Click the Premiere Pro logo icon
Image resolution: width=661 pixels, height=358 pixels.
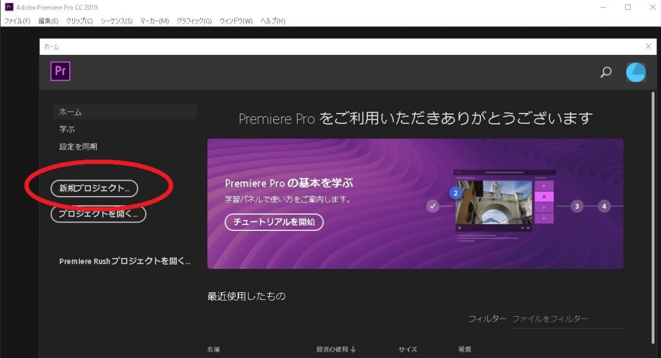pyautogui.click(x=60, y=72)
